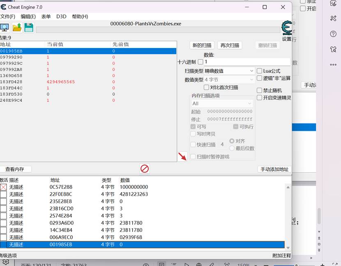Click the 停止 stop address field
341x266 pixels.
pyautogui.click(x=230, y=119)
